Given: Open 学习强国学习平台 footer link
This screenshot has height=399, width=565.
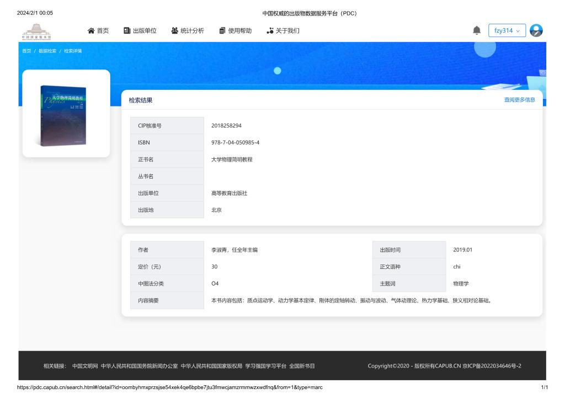Looking at the screenshot, I should tap(265, 366).
